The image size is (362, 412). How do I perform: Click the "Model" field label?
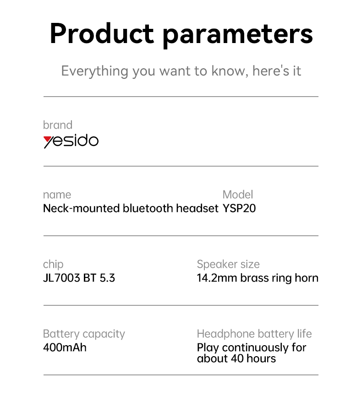click(237, 195)
